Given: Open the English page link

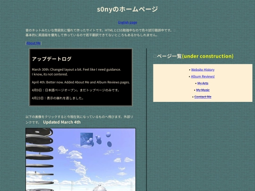Looking at the screenshot, I should point(127,23).
